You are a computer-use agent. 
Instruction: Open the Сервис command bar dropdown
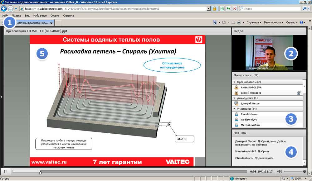pos(292,22)
